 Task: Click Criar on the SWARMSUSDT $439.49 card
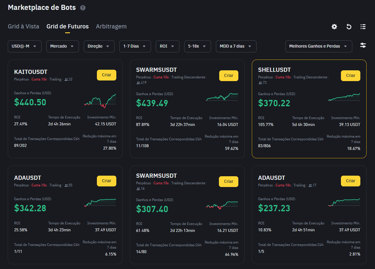(x=229, y=76)
